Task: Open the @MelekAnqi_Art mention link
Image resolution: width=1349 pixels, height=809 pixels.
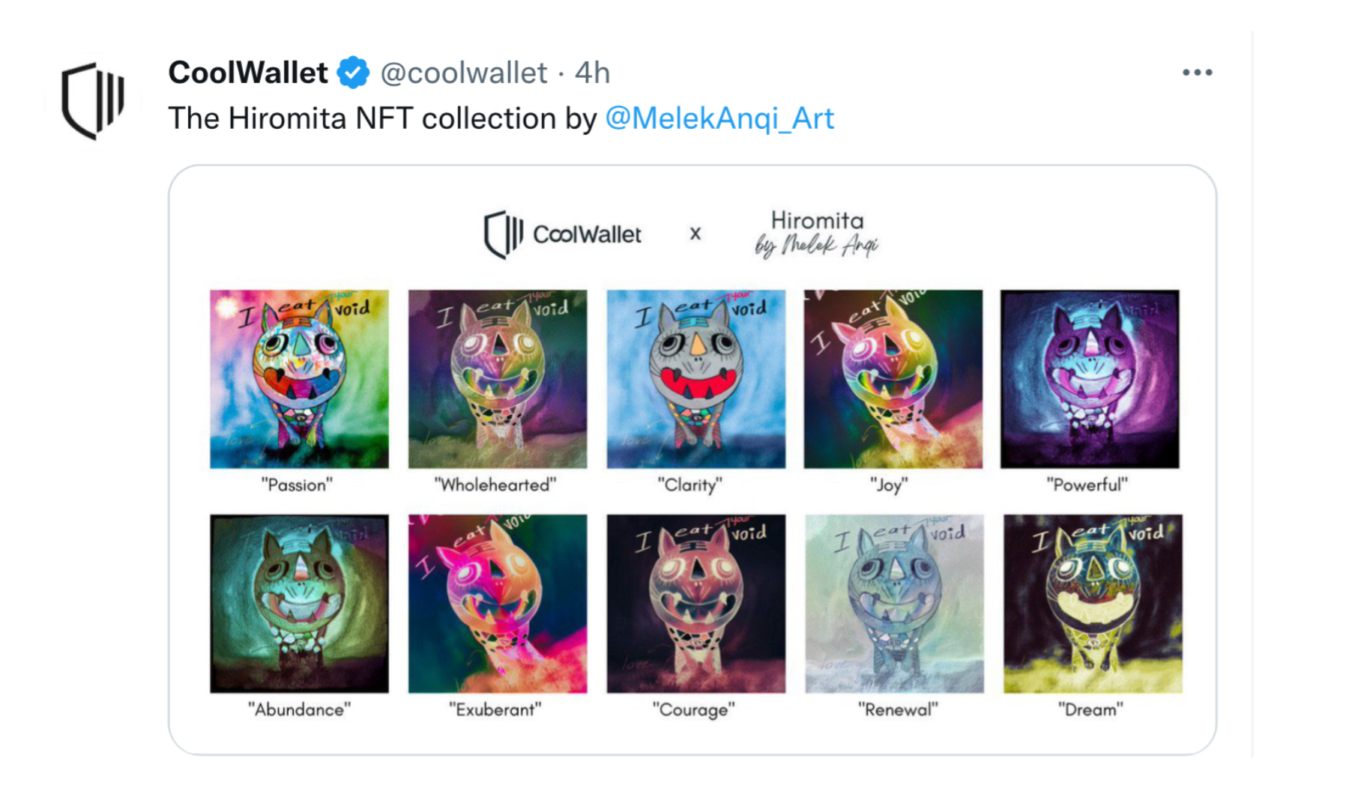Action: 719,118
